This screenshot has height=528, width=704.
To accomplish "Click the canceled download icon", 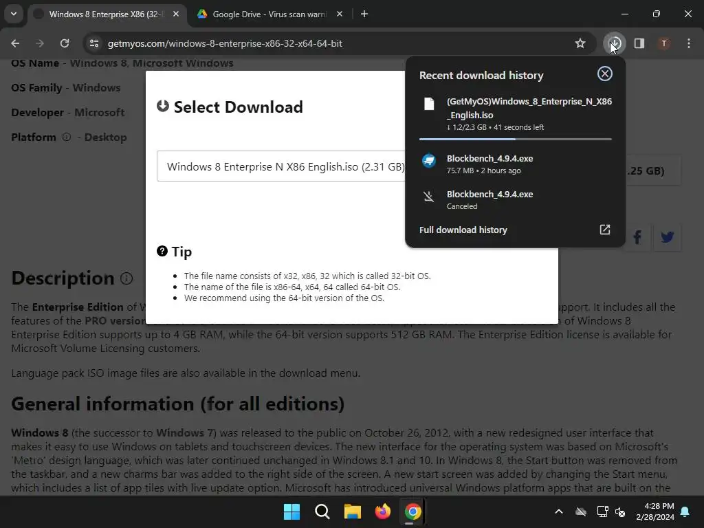I will click(x=429, y=196).
